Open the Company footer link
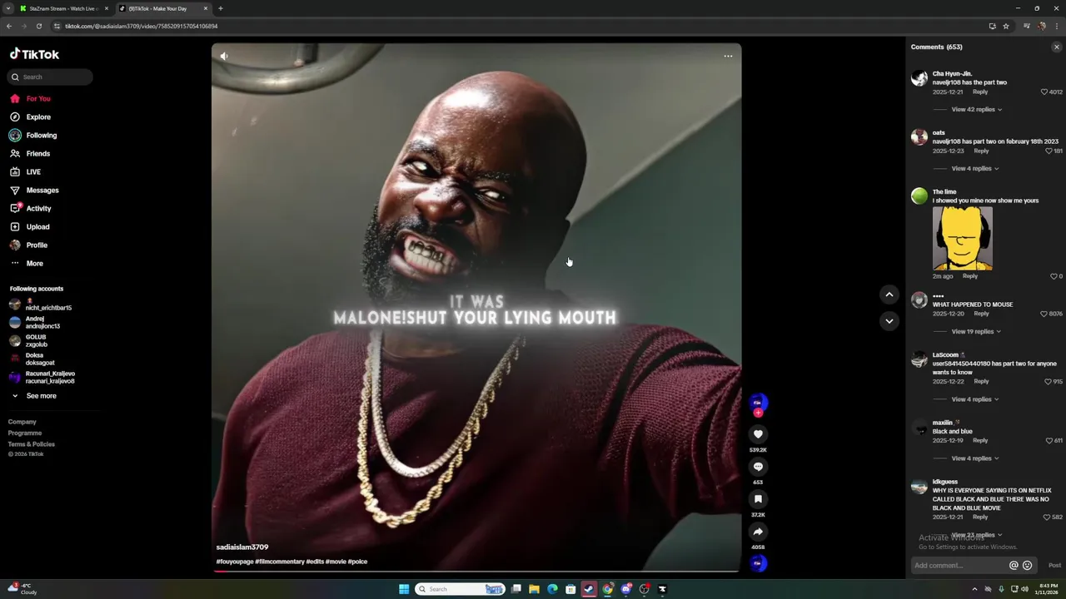This screenshot has width=1066, height=599. [x=22, y=422]
